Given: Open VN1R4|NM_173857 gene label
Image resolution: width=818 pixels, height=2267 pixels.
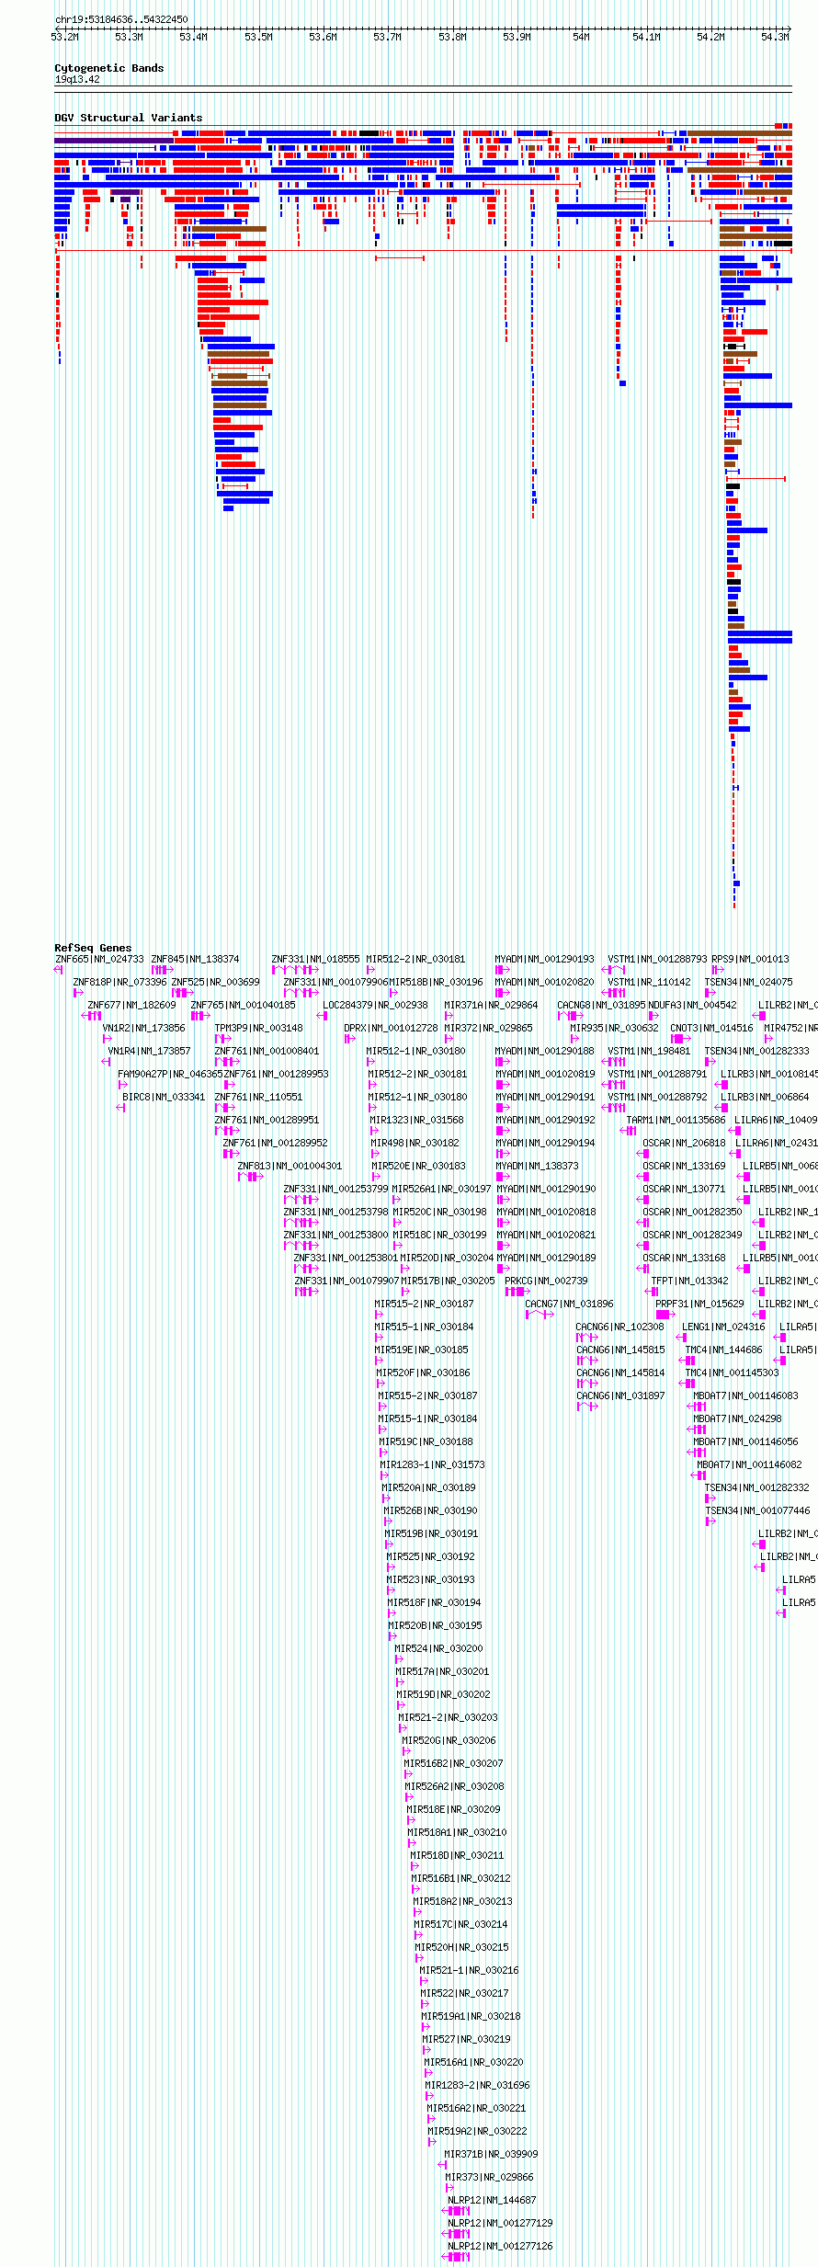Looking at the screenshot, I should [x=149, y=1051].
